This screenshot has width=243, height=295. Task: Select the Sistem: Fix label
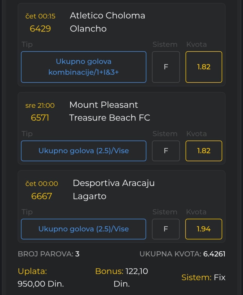203,277
